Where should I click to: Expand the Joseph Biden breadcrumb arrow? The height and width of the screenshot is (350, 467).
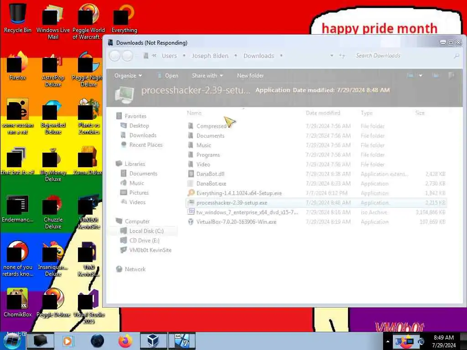[236, 56]
